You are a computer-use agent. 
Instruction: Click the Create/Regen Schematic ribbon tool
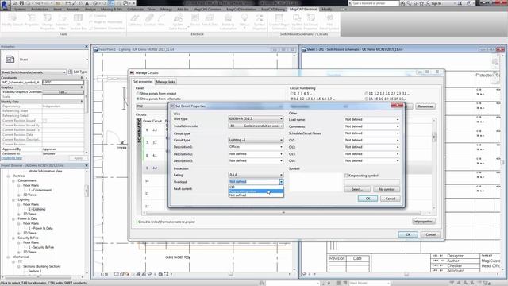tap(279, 21)
